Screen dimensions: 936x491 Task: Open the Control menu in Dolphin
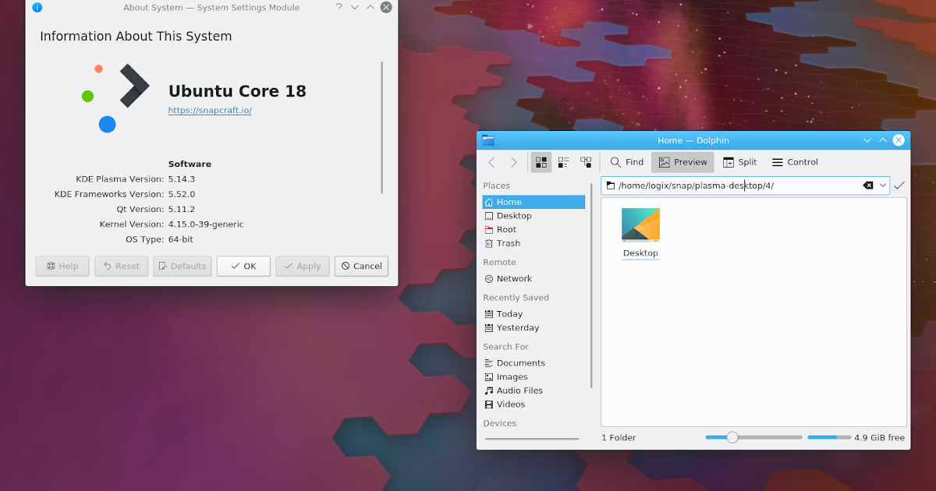[795, 162]
